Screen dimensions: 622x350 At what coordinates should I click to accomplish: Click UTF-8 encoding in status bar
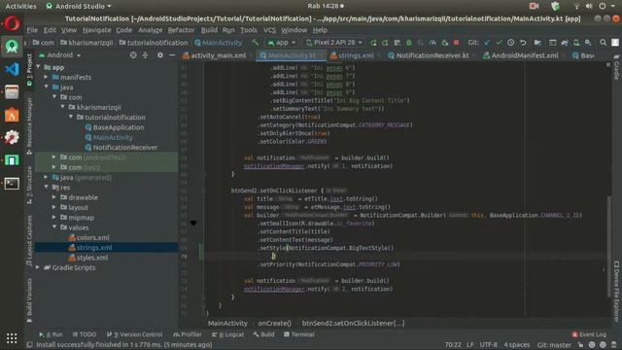point(488,344)
